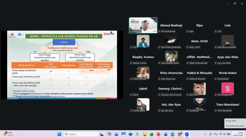246x138 pixels.
Task: Open PowerPoint from the taskbar
Action: coord(158,134)
